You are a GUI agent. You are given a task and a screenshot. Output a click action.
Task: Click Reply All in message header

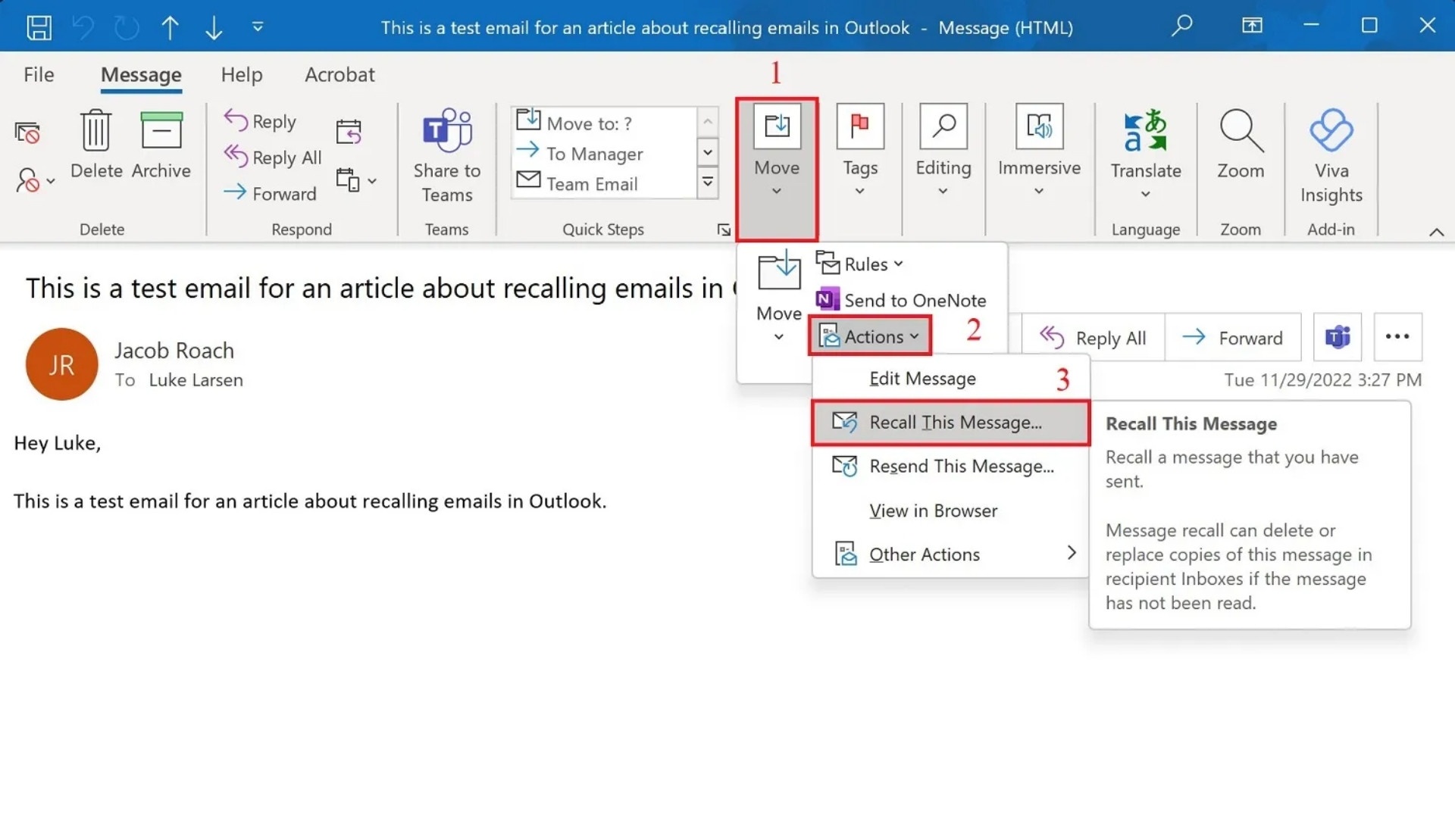pyautogui.click(x=1093, y=338)
